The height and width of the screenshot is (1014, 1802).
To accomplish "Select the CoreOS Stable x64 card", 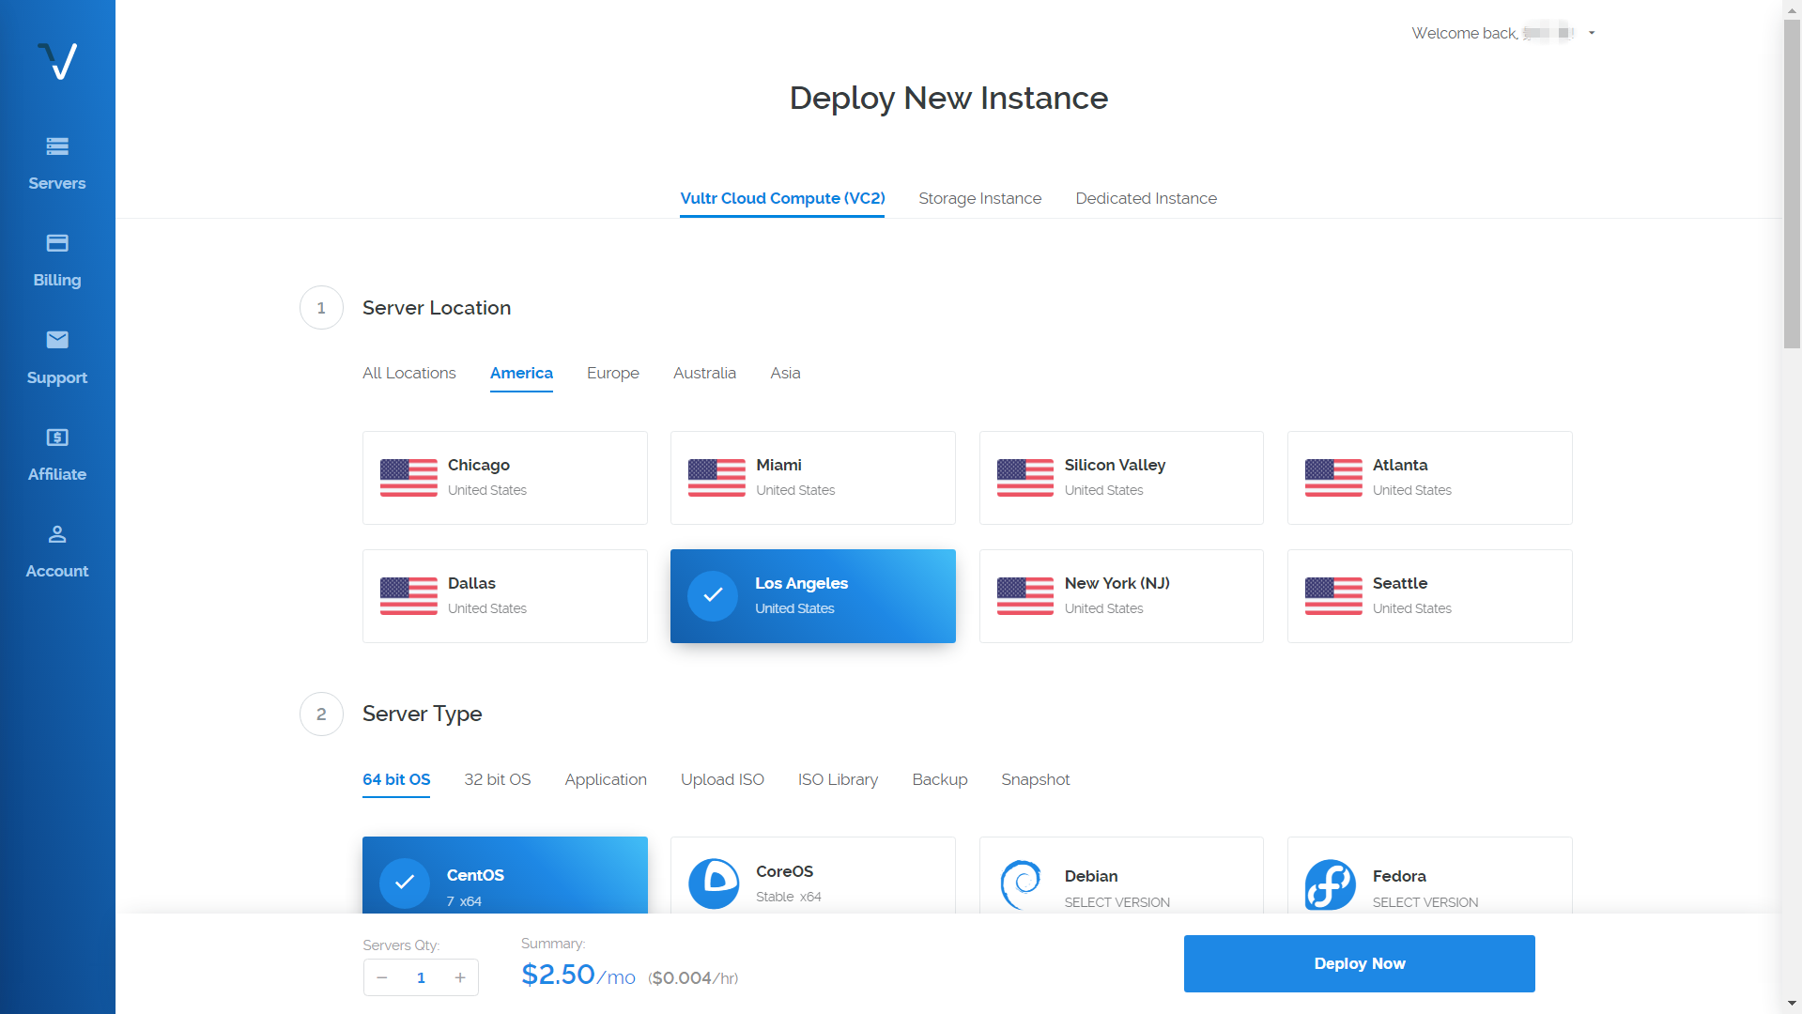I will 813,875.
